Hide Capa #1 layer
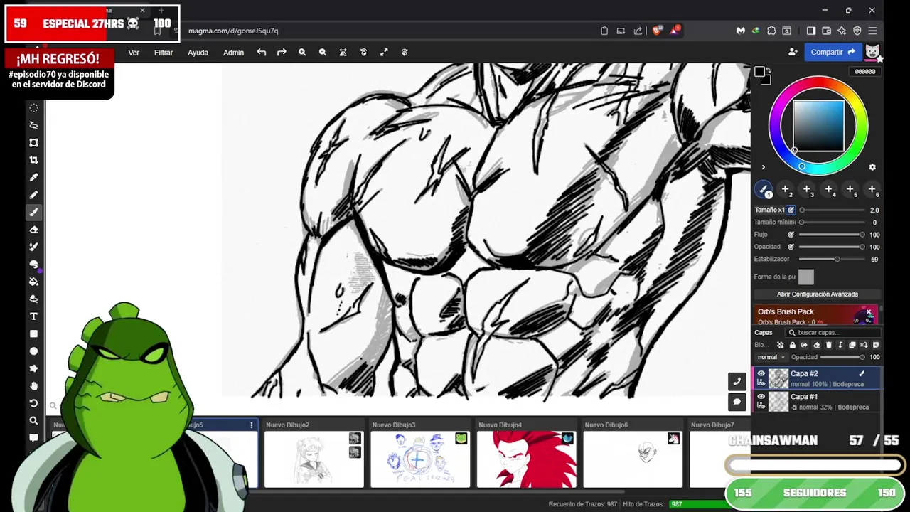Screen dimensions: 910x512 [x=761, y=397]
